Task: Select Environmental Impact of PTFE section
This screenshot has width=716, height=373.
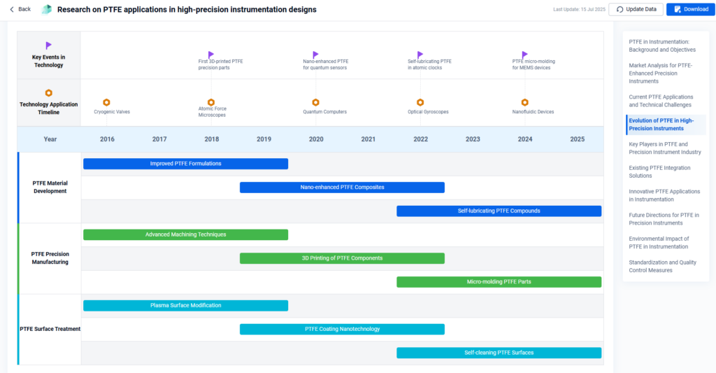Action: coord(658,242)
